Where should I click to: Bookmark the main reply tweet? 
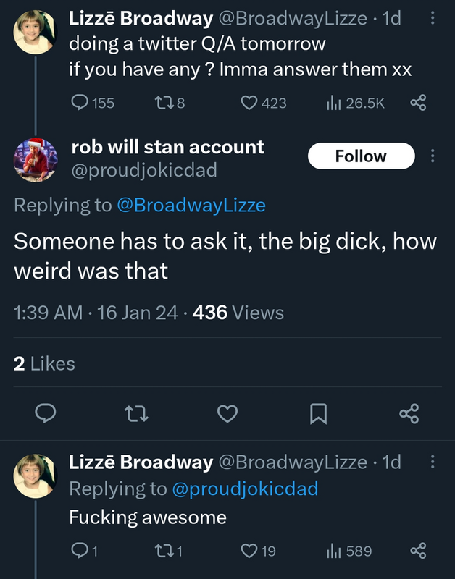[319, 413]
